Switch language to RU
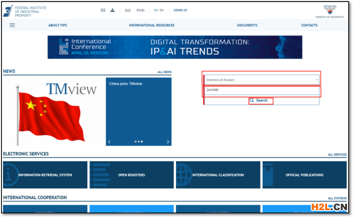 156,10
